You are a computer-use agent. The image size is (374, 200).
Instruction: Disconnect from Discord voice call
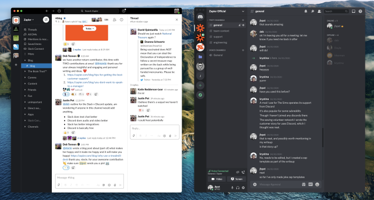click(243, 172)
